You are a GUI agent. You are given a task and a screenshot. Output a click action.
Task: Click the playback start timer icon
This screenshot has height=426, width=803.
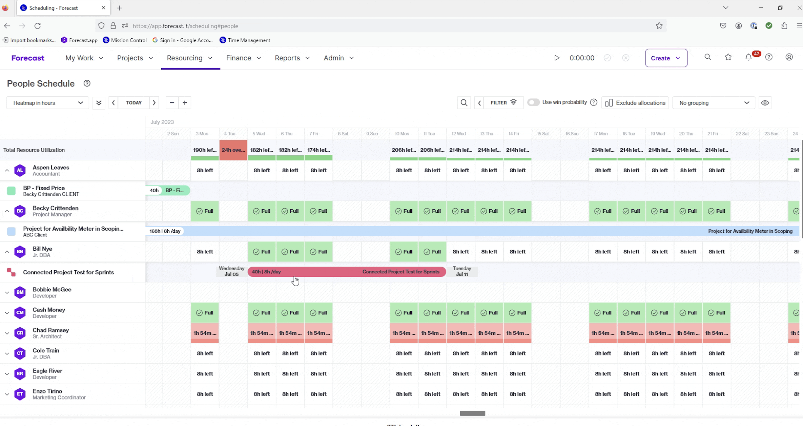point(556,58)
